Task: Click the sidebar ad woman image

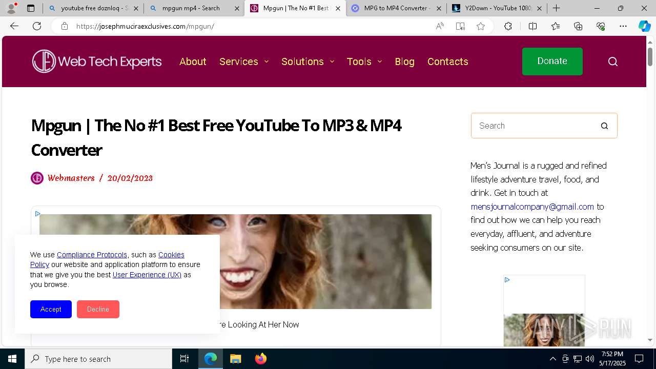Action: (x=544, y=330)
